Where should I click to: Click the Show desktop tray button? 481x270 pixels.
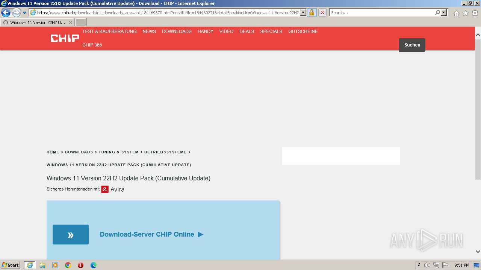click(x=476, y=265)
